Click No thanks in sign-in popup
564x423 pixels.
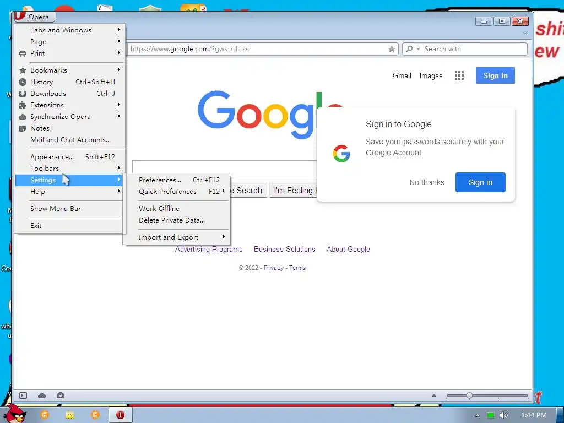point(427,182)
